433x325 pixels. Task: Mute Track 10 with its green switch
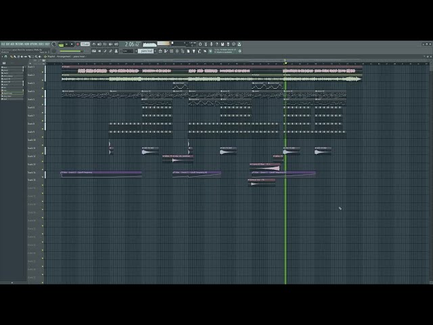[43, 145]
